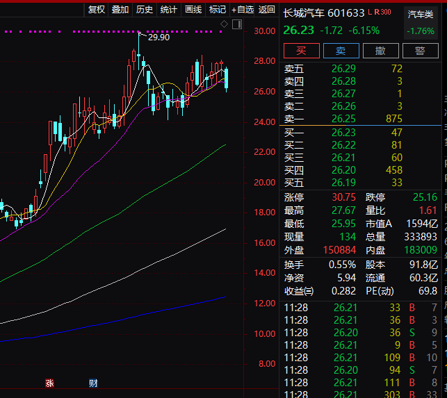Viewport: 447px width, 398px height.
Task: Open the 汽车类 sector box
Action: pos(421,22)
